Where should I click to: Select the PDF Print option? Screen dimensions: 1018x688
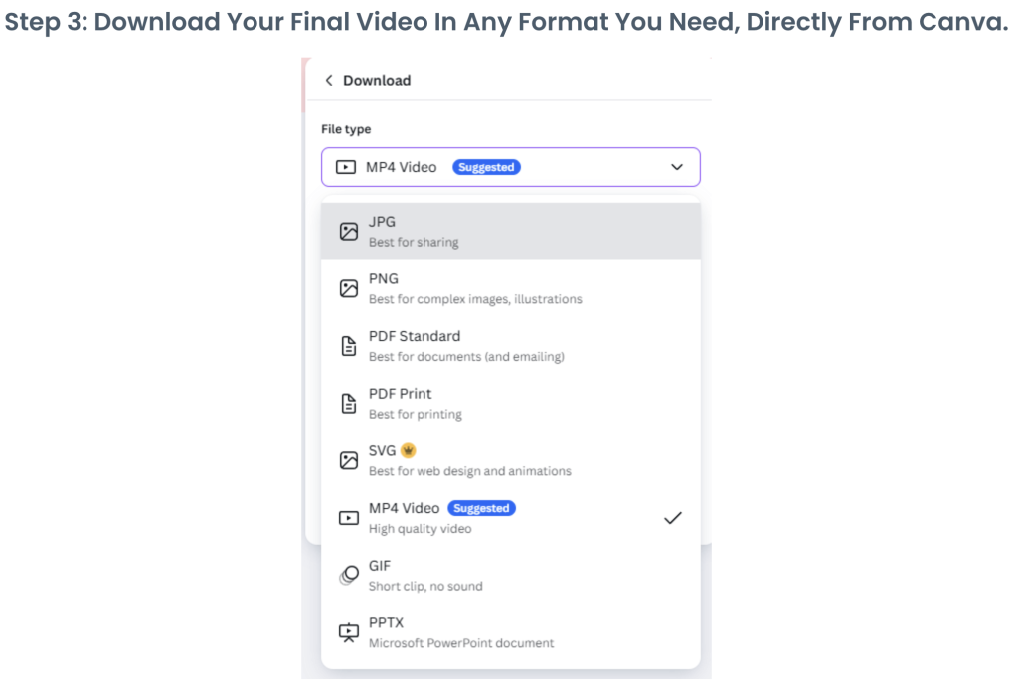[x=510, y=403]
